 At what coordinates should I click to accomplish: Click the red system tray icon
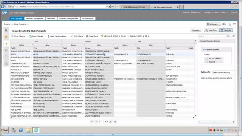pyautogui.click(x=210, y=130)
